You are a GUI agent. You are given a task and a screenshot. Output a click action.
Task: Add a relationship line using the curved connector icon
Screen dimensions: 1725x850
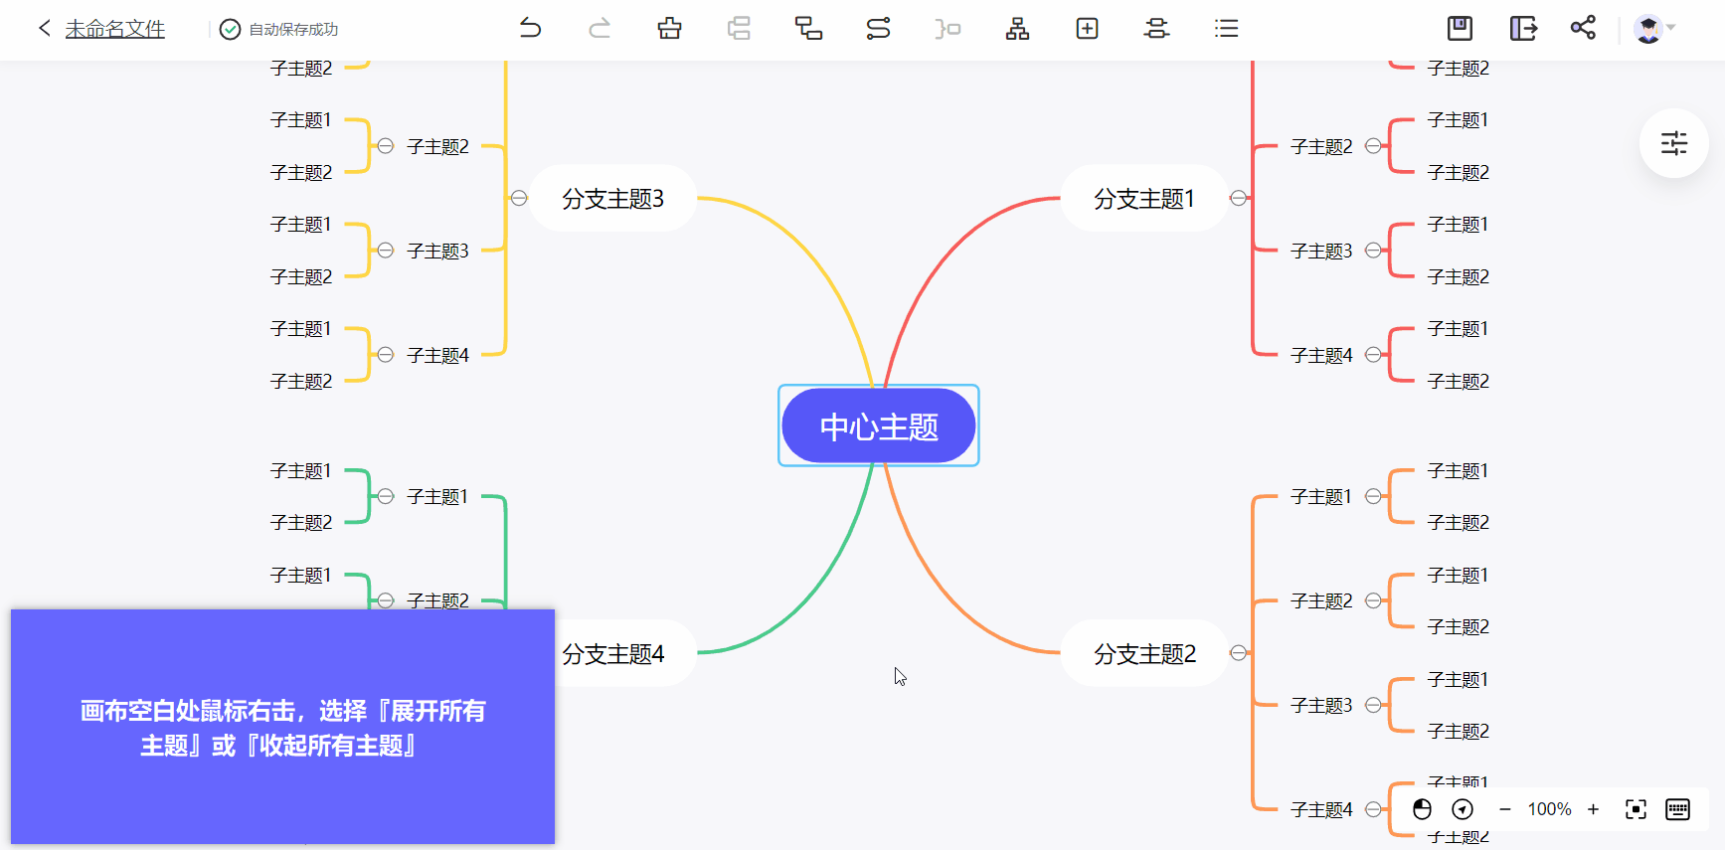pos(878,29)
